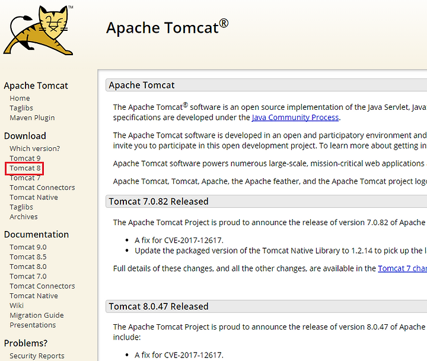Click the Apache Tomcat cat logo
Viewport: 427px width, 361px height.
click(38, 30)
